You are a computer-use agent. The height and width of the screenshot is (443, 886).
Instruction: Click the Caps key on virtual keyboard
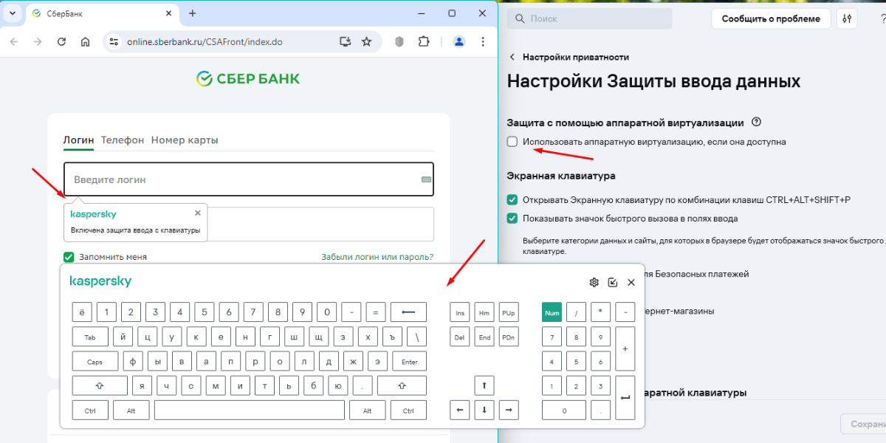[x=95, y=362]
